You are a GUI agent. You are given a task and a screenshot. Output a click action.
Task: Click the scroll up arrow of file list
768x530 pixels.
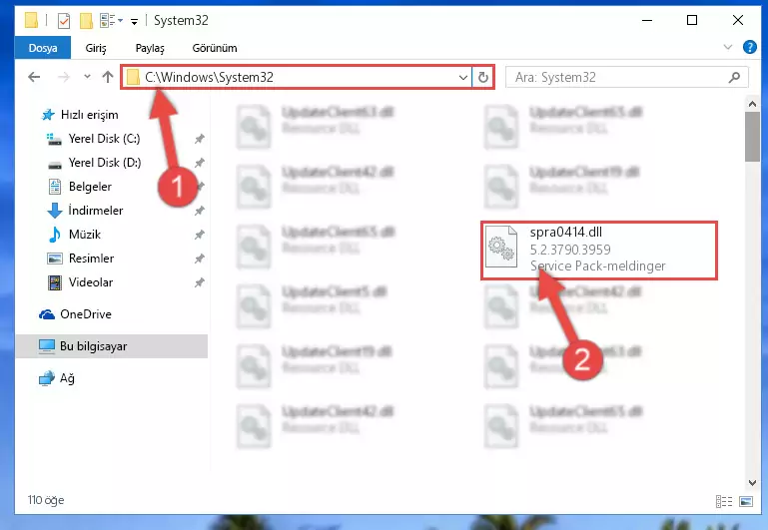pyautogui.click(x=752, y=104)
